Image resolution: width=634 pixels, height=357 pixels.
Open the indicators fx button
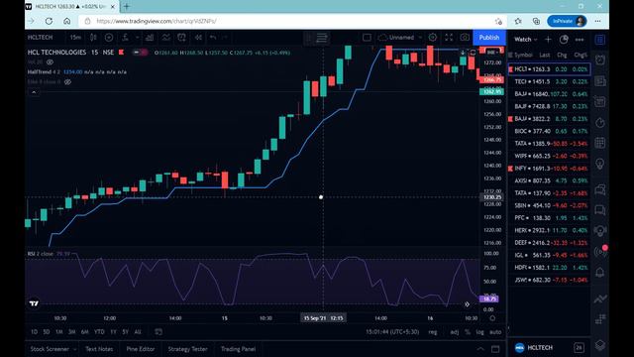126,38
